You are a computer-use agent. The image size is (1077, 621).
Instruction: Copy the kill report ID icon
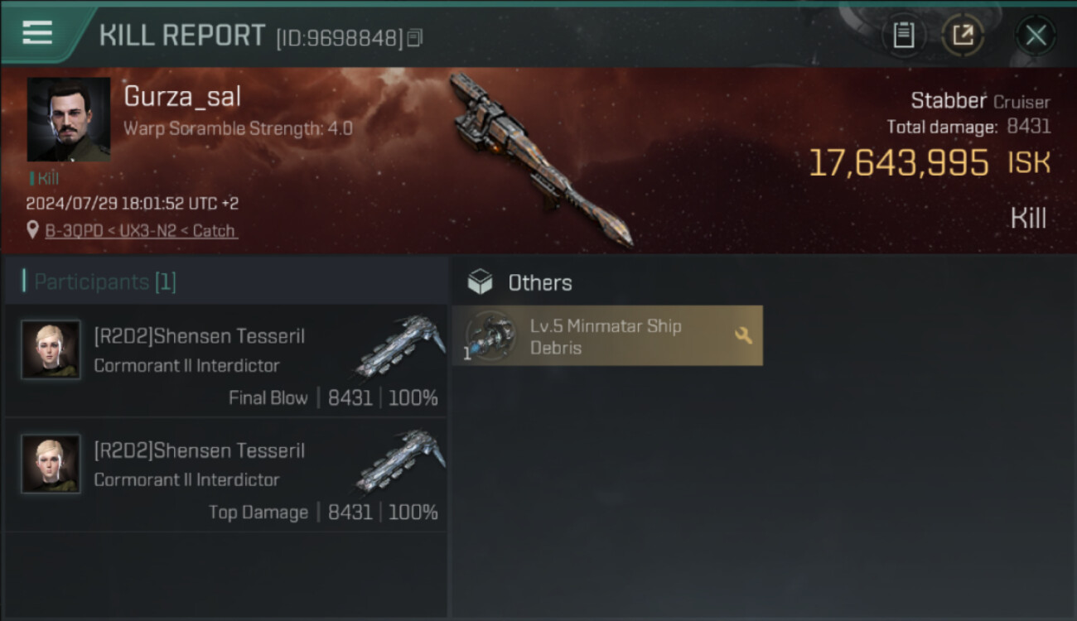415,37
